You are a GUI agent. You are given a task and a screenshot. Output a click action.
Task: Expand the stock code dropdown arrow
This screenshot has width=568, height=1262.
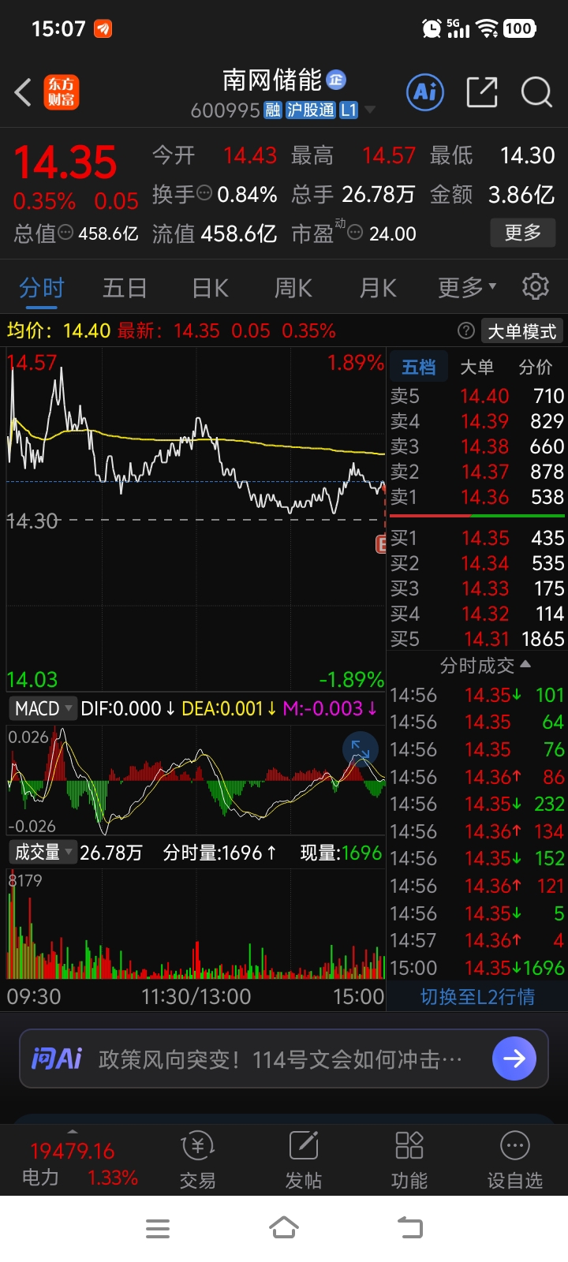tap(369, 110)
